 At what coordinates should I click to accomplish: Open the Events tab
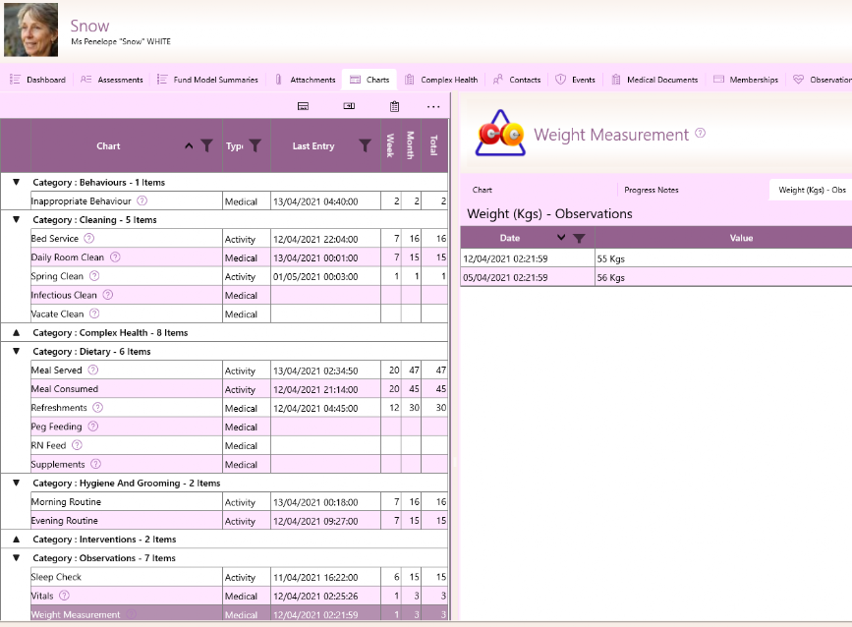coord(576,80)
